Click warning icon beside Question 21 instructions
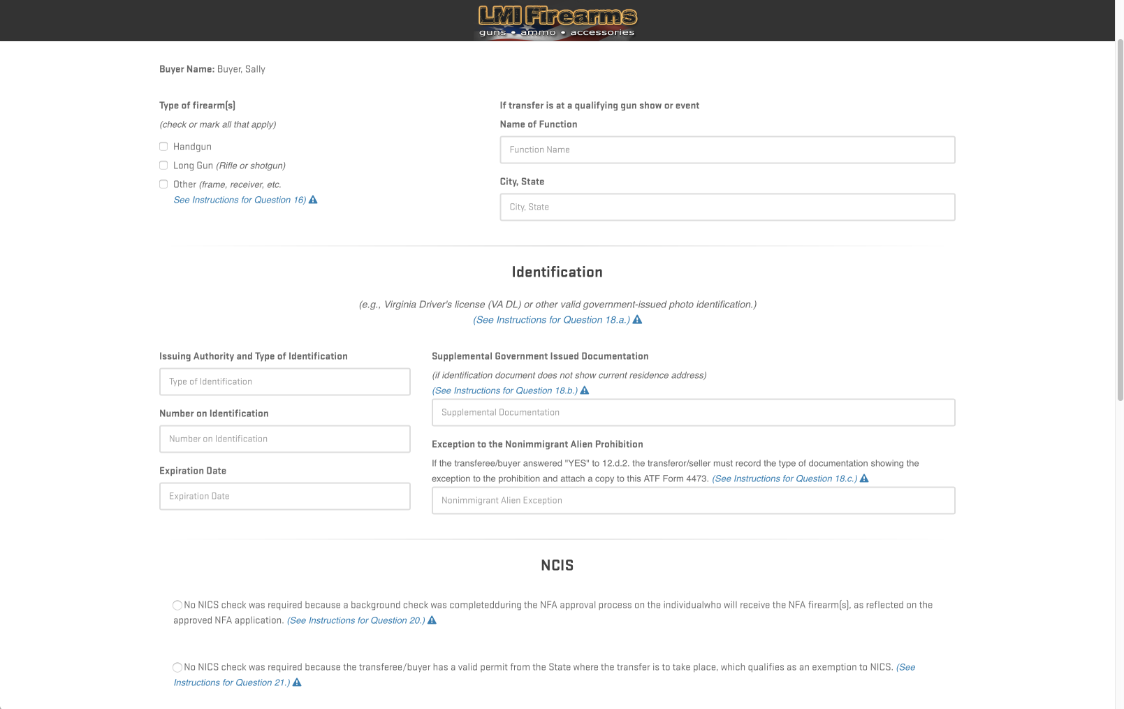The width and height of the screenshot is (1124, 709). 297,682
